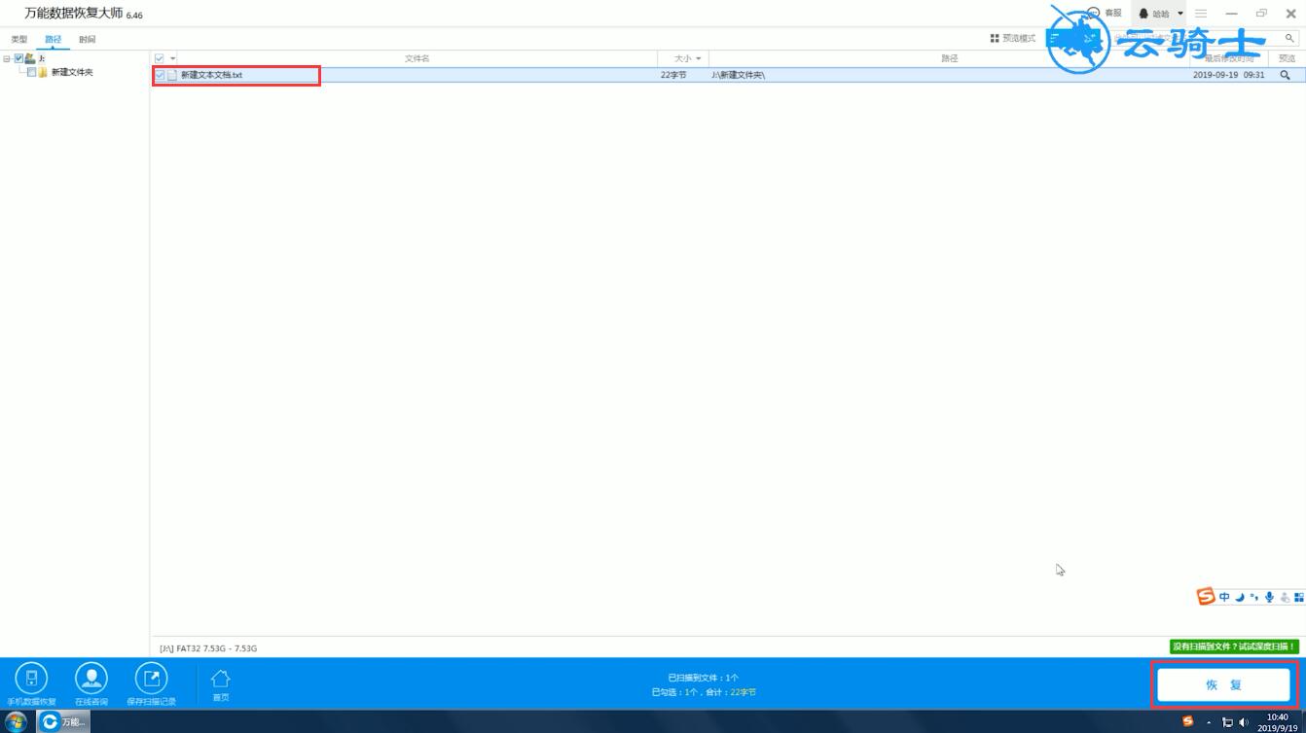Show hidden tray icons arrow
The image size is (1306, 733).
pos(1209,722)
